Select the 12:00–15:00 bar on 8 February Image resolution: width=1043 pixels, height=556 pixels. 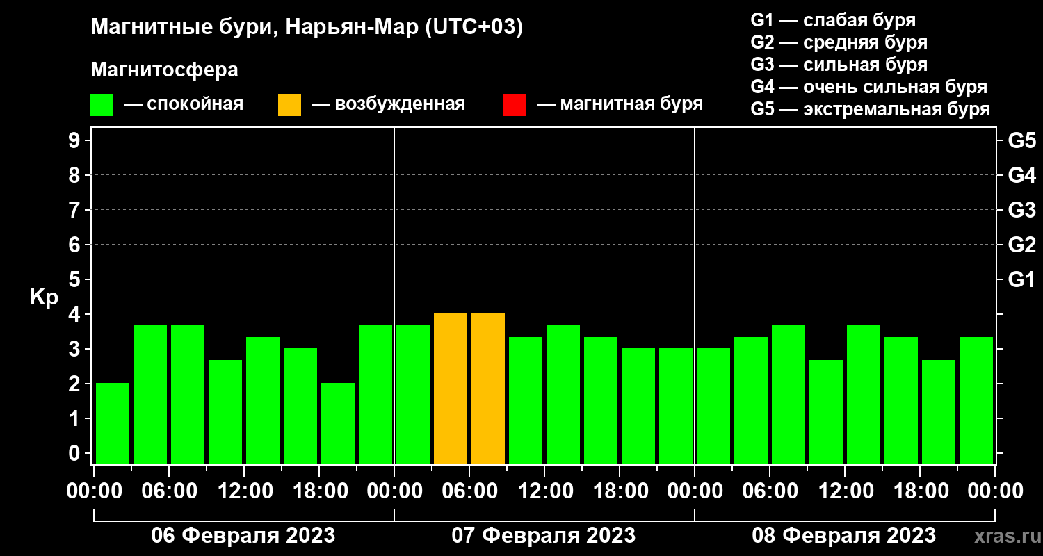(864, 395)
